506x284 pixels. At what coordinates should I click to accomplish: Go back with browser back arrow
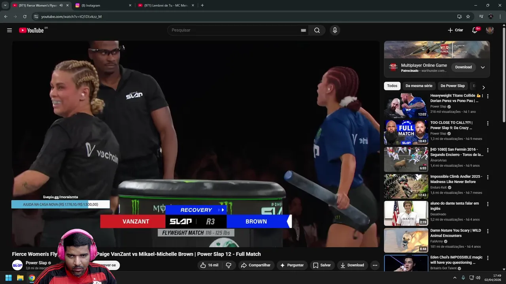coord(6,17)
